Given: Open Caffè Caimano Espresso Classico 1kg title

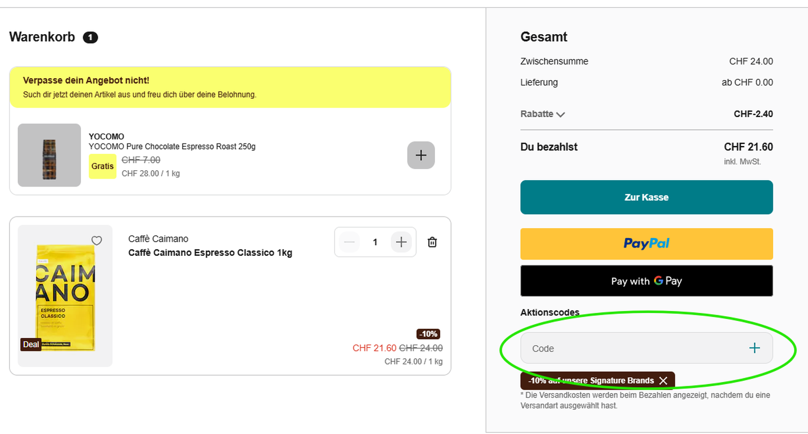Looking at the screenshot, I should (210, 253).
